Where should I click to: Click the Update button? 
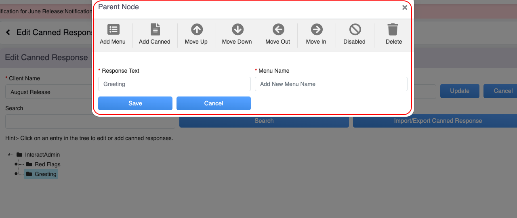[x=459, y=91]
